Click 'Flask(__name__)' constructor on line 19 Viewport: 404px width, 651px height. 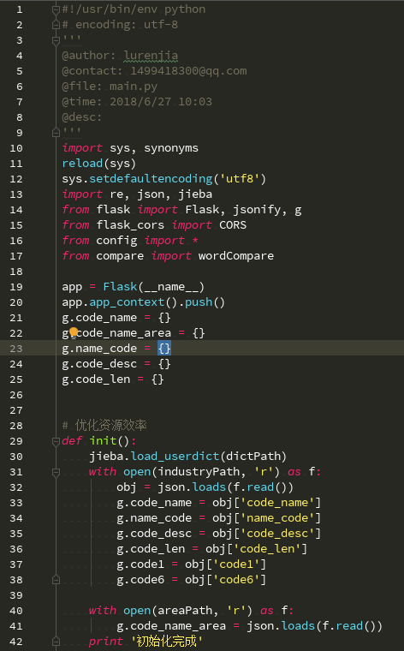pyautogui.click(x=154, y=287)
